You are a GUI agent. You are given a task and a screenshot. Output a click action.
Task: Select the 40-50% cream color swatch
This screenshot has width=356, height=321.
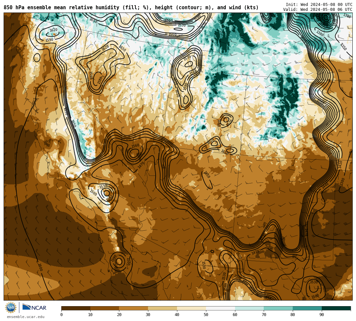pos(192,308)
